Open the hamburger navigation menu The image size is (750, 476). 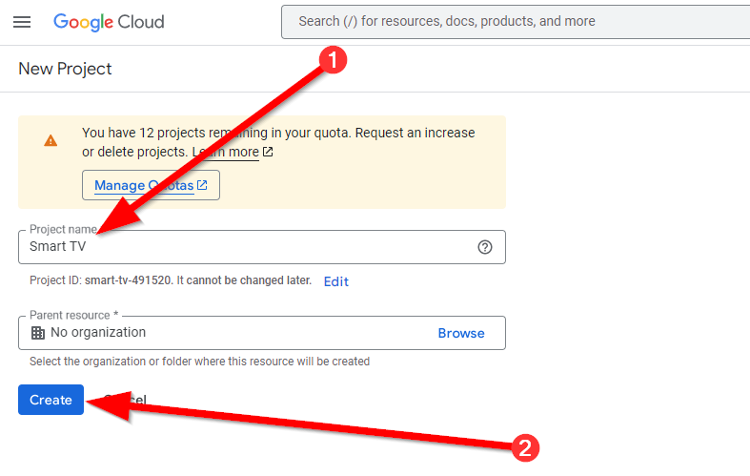22,21
